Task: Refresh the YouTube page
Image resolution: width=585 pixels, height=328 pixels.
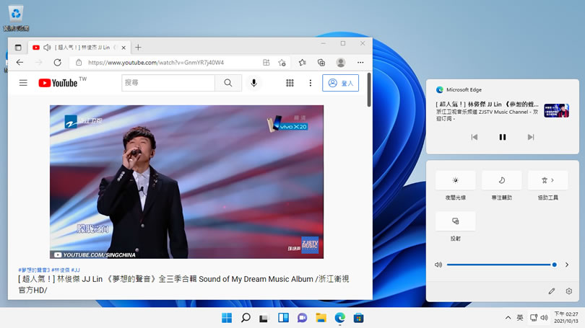Action: [57, 63]
